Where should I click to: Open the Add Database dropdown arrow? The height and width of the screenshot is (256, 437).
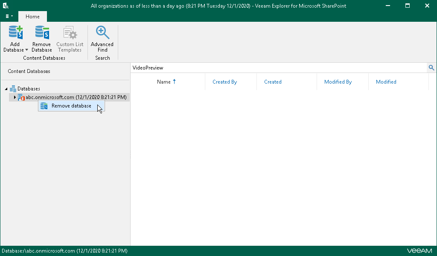coord(27,50)
